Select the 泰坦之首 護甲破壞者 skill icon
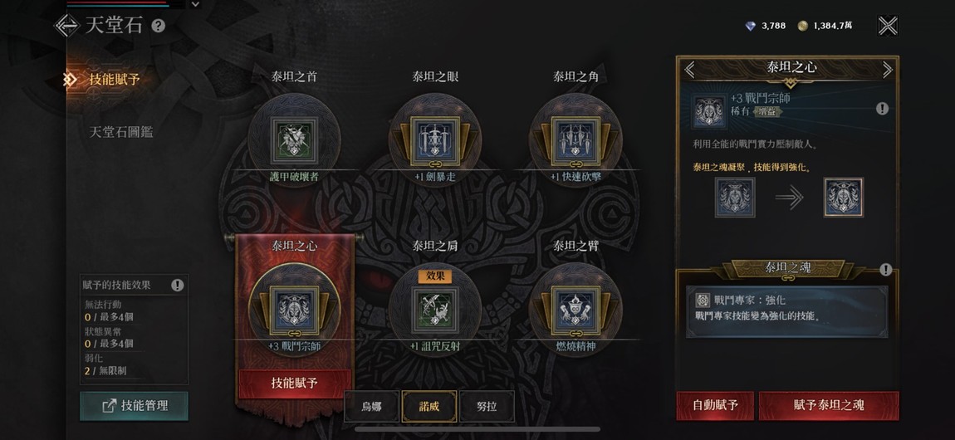 (x=295, y=138)
